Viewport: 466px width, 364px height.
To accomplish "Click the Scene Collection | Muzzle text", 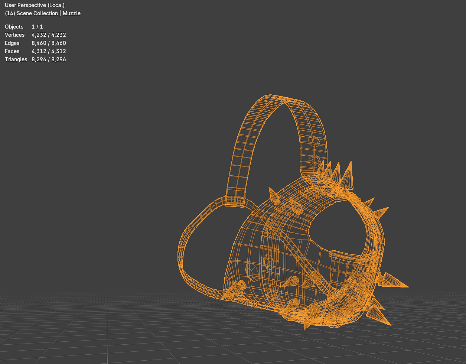I will (x=43, y=13).
